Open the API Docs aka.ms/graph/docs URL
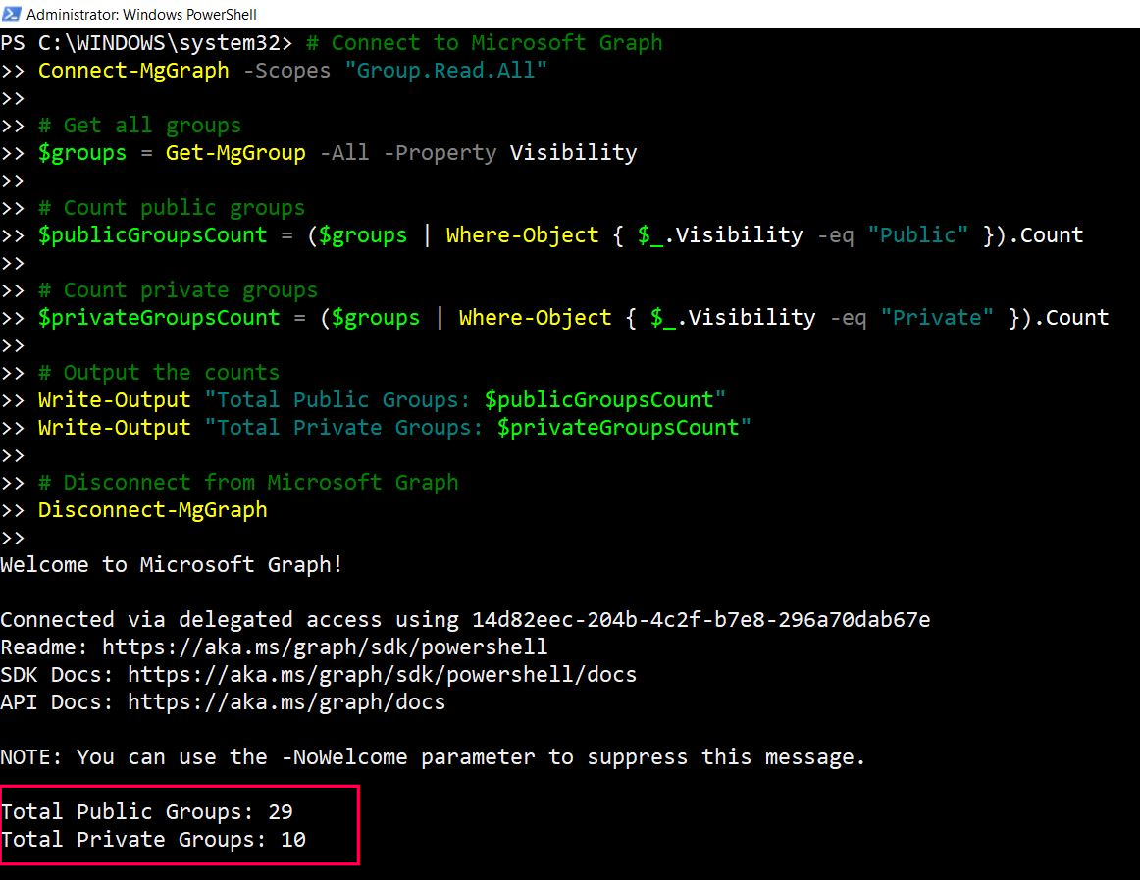 click(x=285, y=702)
